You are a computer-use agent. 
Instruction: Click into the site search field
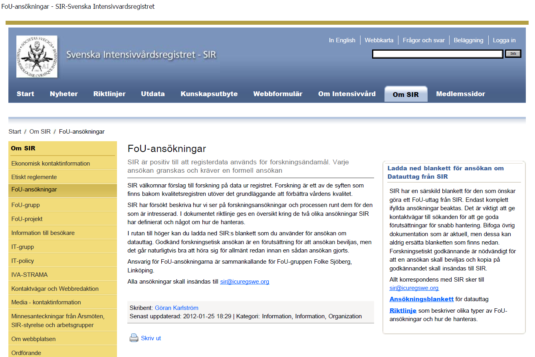tap(438, 54)
